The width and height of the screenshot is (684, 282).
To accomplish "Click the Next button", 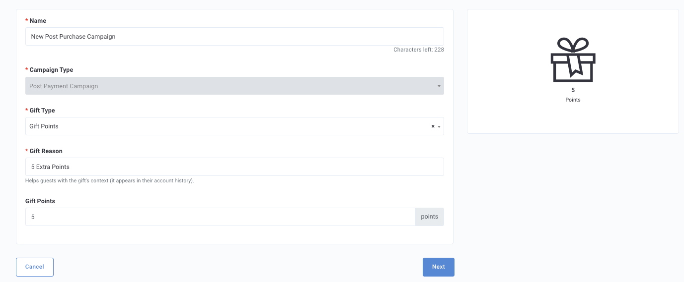I will [x=439, y=267].
